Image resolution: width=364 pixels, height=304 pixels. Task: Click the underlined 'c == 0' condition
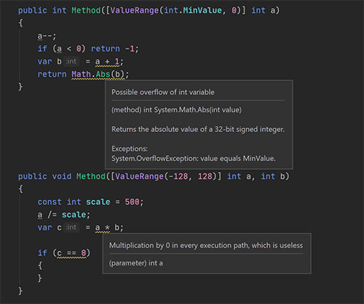coord(71,253)
